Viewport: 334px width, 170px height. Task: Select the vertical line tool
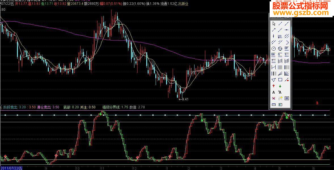(x=274, y=36)
